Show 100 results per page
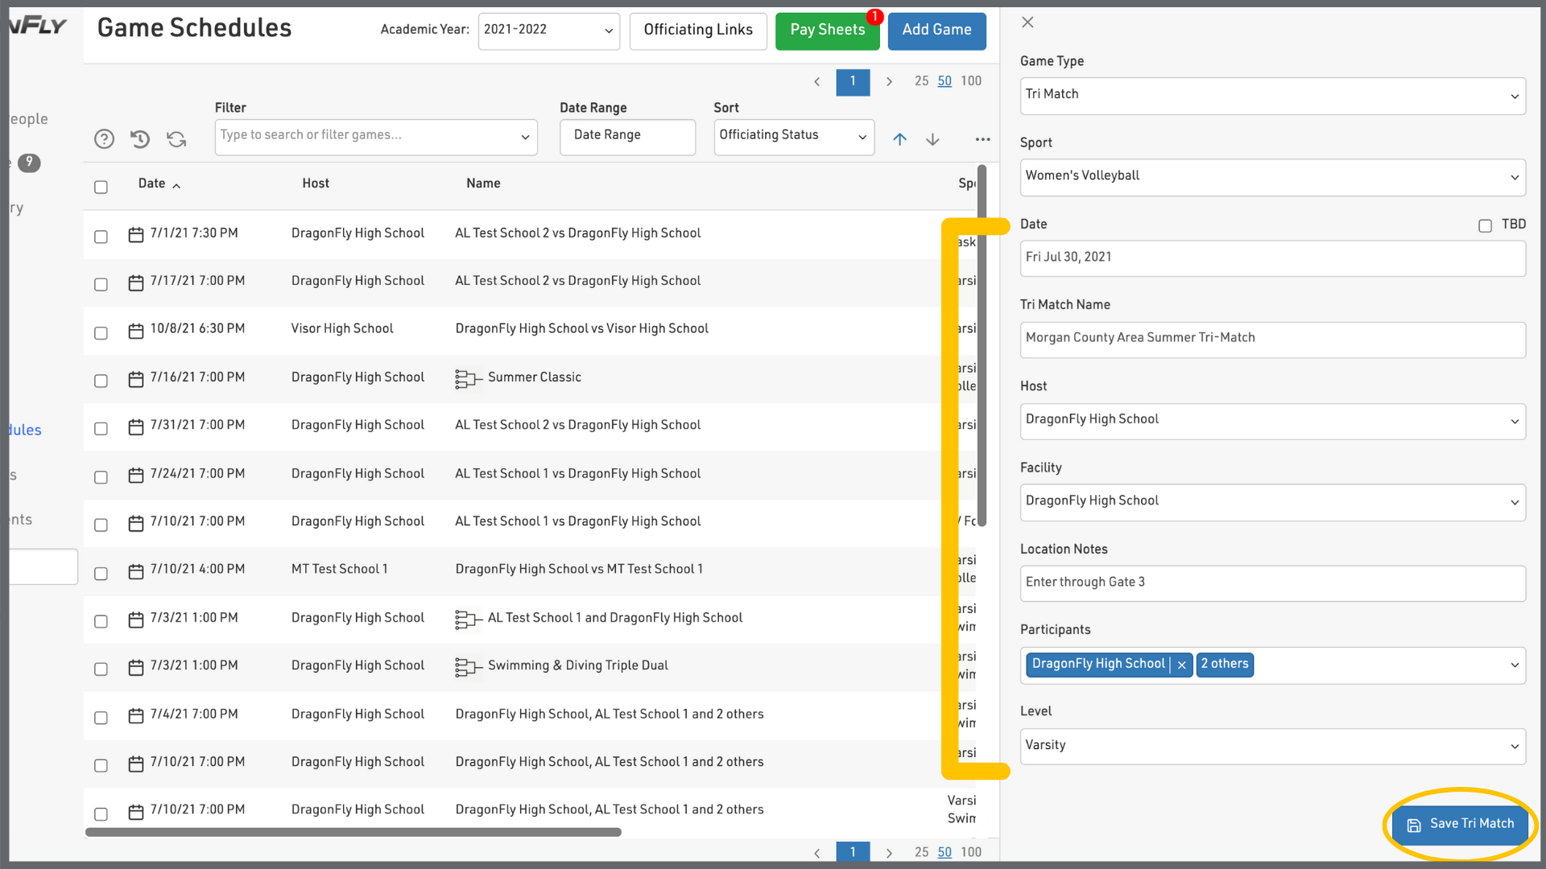The width and height of the screenshot is (1546, 869). [970, 81]
